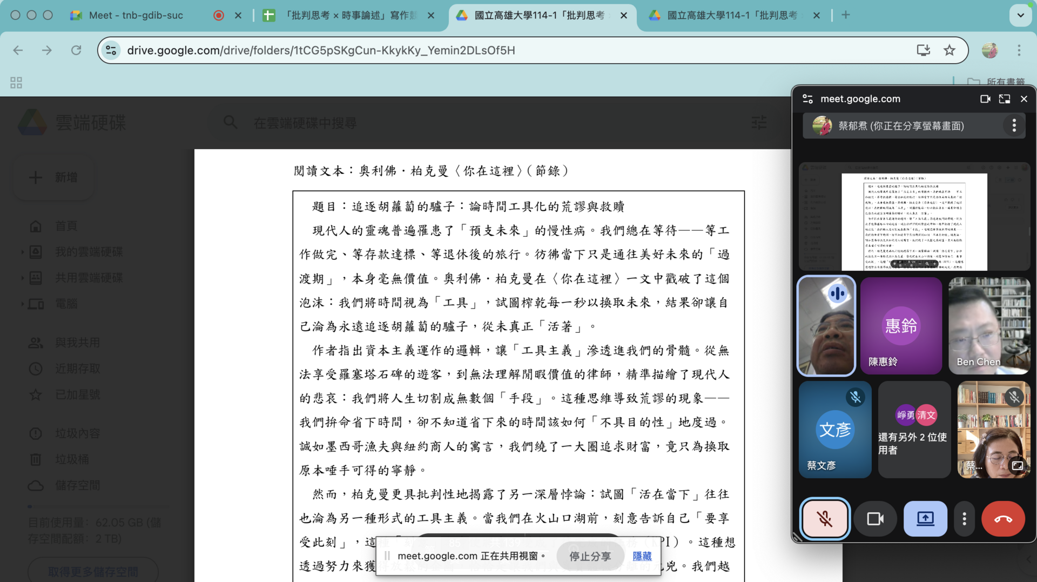Open the Chrome tab search chevron
Screen dimensions: 1037x582
pos(1021,15)
